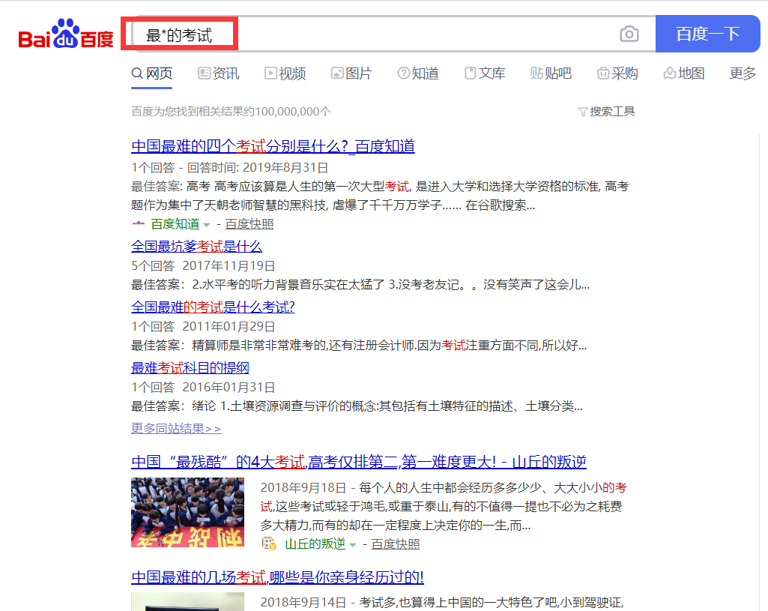
Task: Open result 中国最难的四个考试分别是什么
Action: (273, 146)
